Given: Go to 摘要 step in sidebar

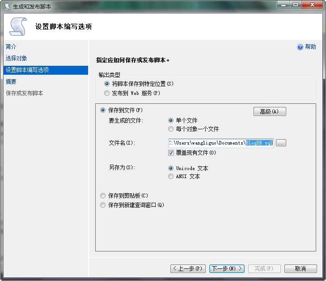Looking at the screenshot, I should pos(11,81).
